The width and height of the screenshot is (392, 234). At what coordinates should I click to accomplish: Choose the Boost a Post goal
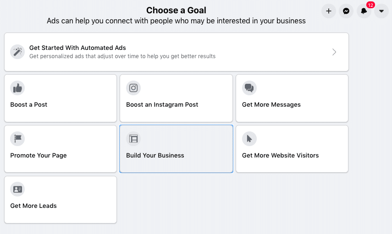coord(61,98)
